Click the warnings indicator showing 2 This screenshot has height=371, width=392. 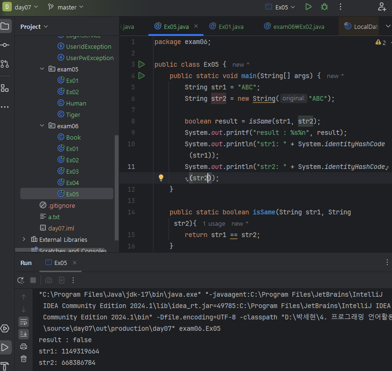pyautogui.click(x=380, y=43)
